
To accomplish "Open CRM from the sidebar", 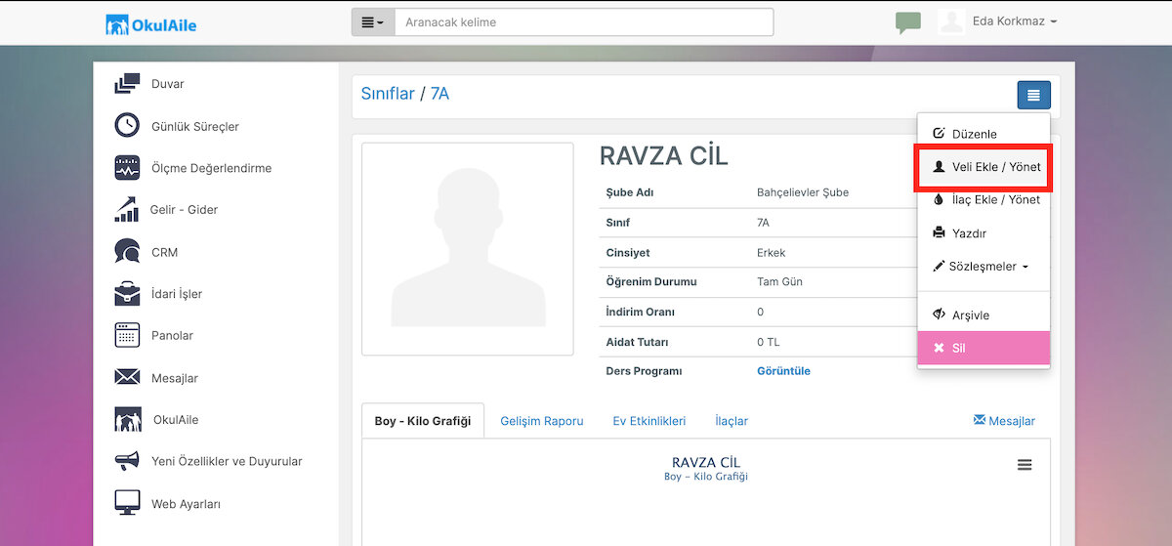I will tap(164, 252).
